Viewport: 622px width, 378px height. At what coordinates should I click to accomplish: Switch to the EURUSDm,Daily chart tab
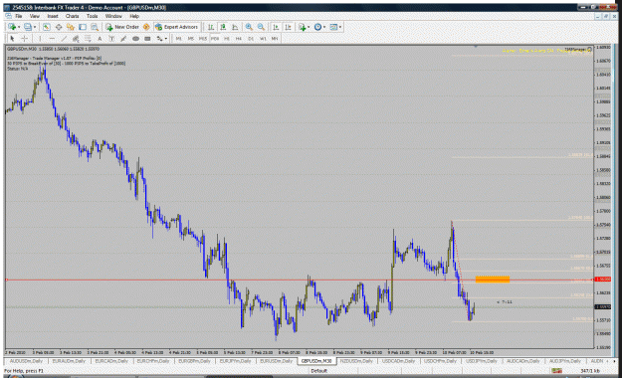pos(276,361)
